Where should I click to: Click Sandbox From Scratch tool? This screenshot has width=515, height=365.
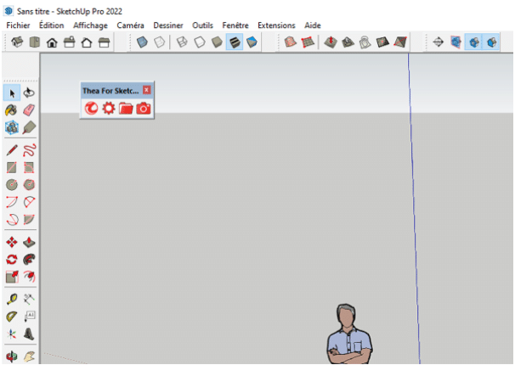coord(308,42)
